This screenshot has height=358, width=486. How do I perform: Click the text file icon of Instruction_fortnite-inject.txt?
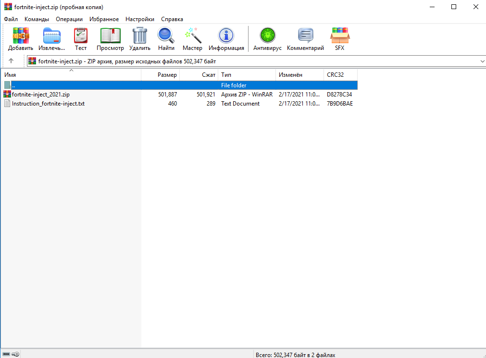coord(7,103)
